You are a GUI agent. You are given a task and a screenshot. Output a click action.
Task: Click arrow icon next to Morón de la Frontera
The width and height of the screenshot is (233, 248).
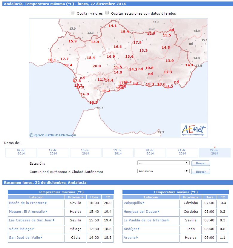click(x=46, y=203)
